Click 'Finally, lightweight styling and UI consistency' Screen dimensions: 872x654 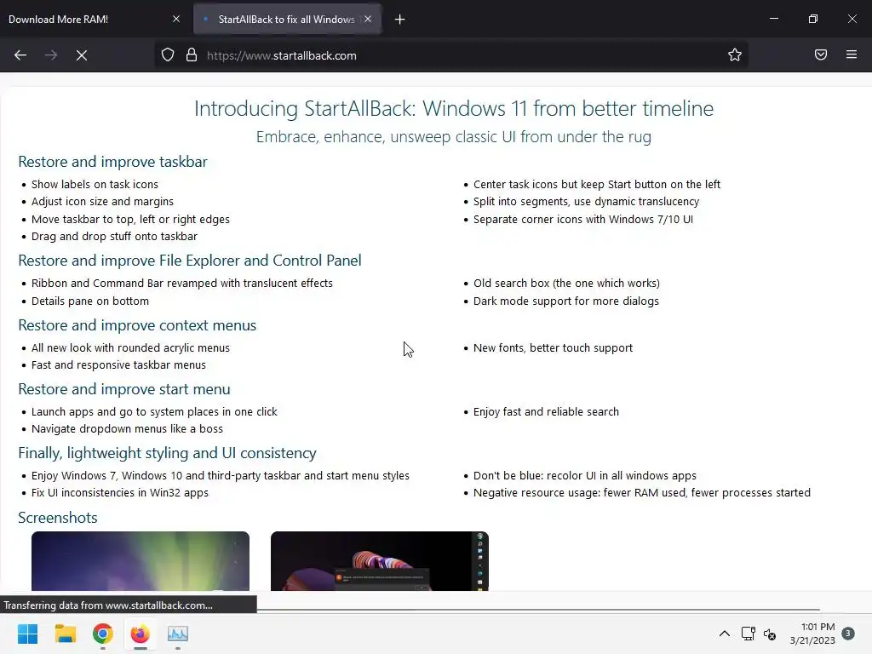point(167,453)
